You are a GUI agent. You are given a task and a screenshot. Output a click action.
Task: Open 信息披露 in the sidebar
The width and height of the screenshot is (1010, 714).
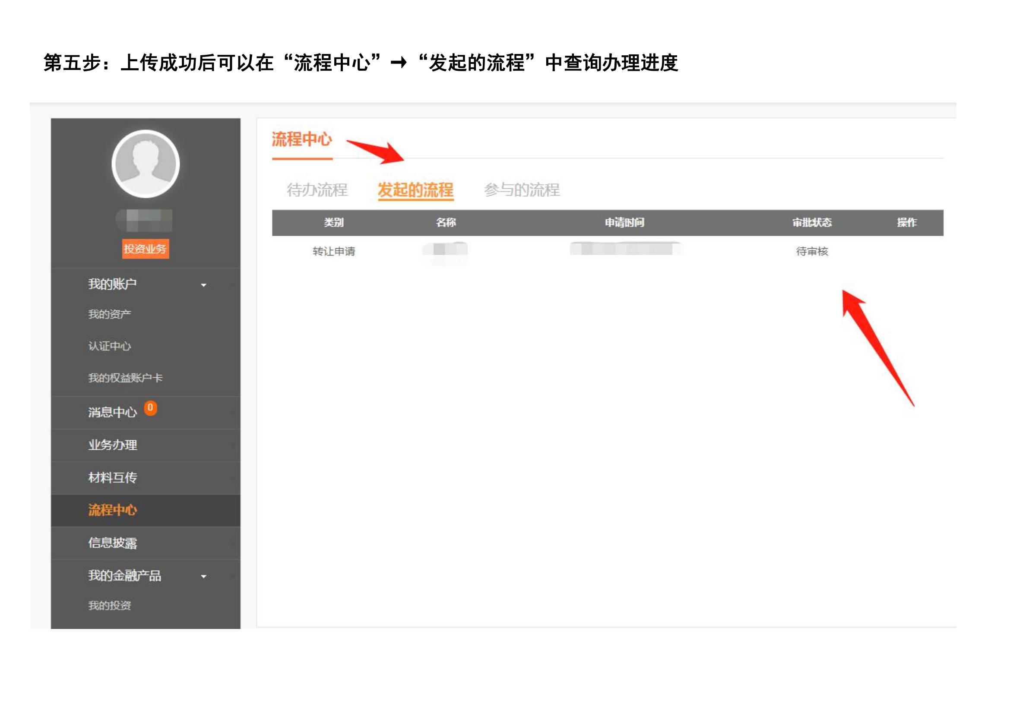pos(113,543)
